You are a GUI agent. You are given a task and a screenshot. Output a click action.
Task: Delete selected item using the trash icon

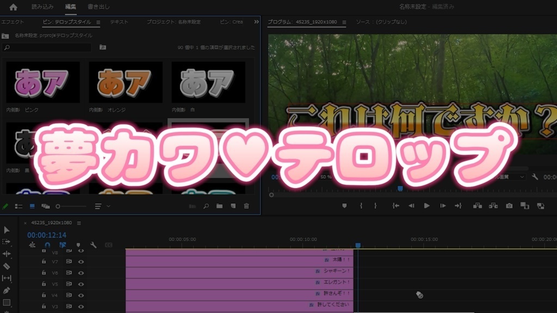pyautogui.click(x=246, y=205)
